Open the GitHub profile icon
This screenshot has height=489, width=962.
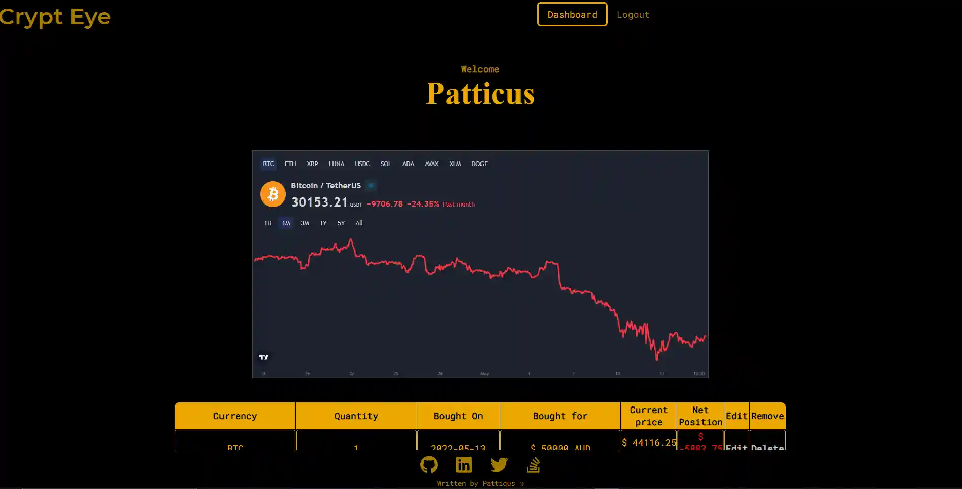coord(429,464)
